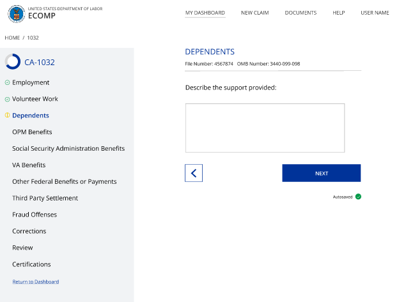The image size is (399, 302).
Task: Click the Autosaved status label
Action: pos(343,197)
